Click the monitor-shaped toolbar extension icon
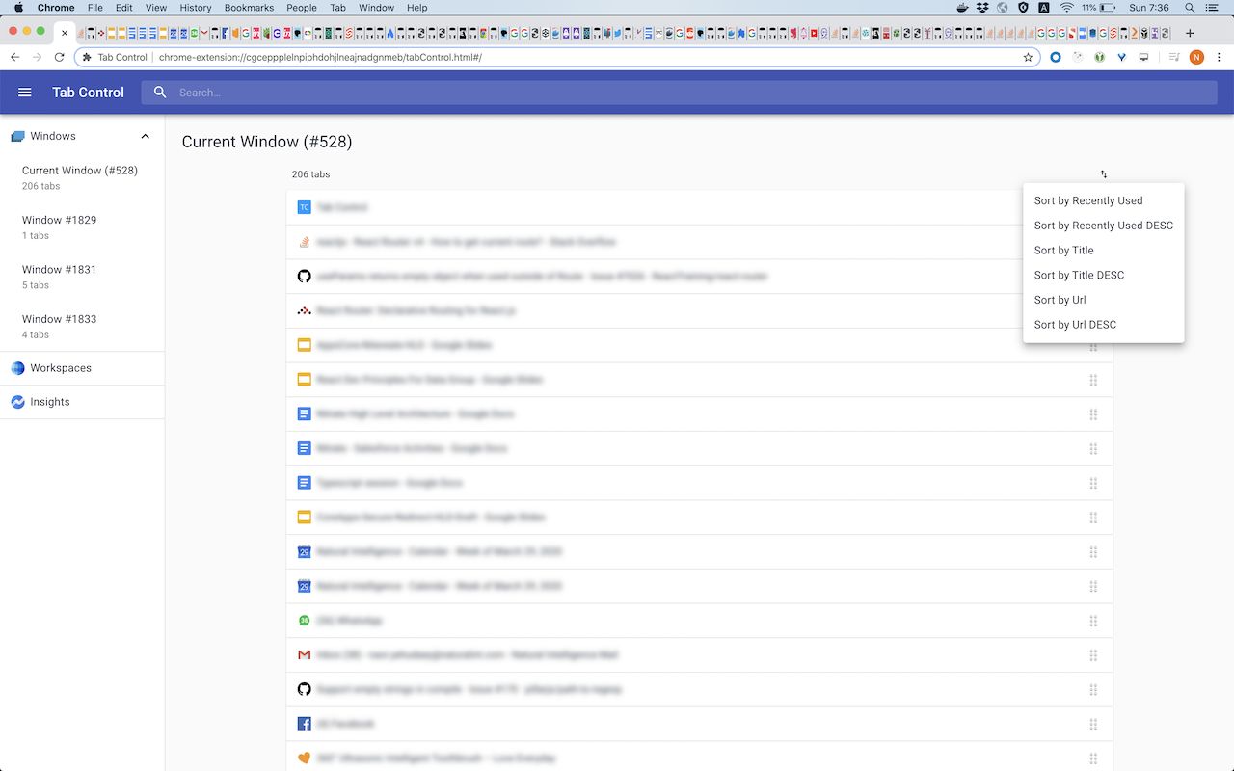This screenshot has width=1234, height=771. pos(1144,57)
